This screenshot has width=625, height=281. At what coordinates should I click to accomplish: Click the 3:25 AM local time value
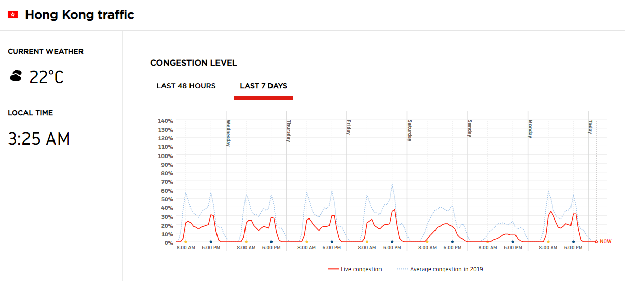39,139
